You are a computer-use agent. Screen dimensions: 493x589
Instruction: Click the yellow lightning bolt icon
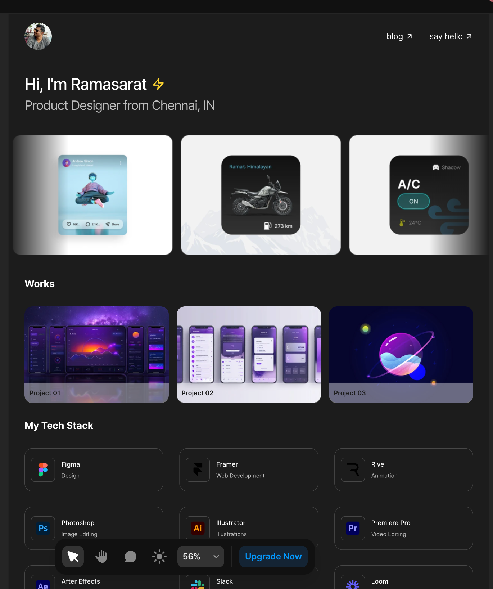click(158, 84)
